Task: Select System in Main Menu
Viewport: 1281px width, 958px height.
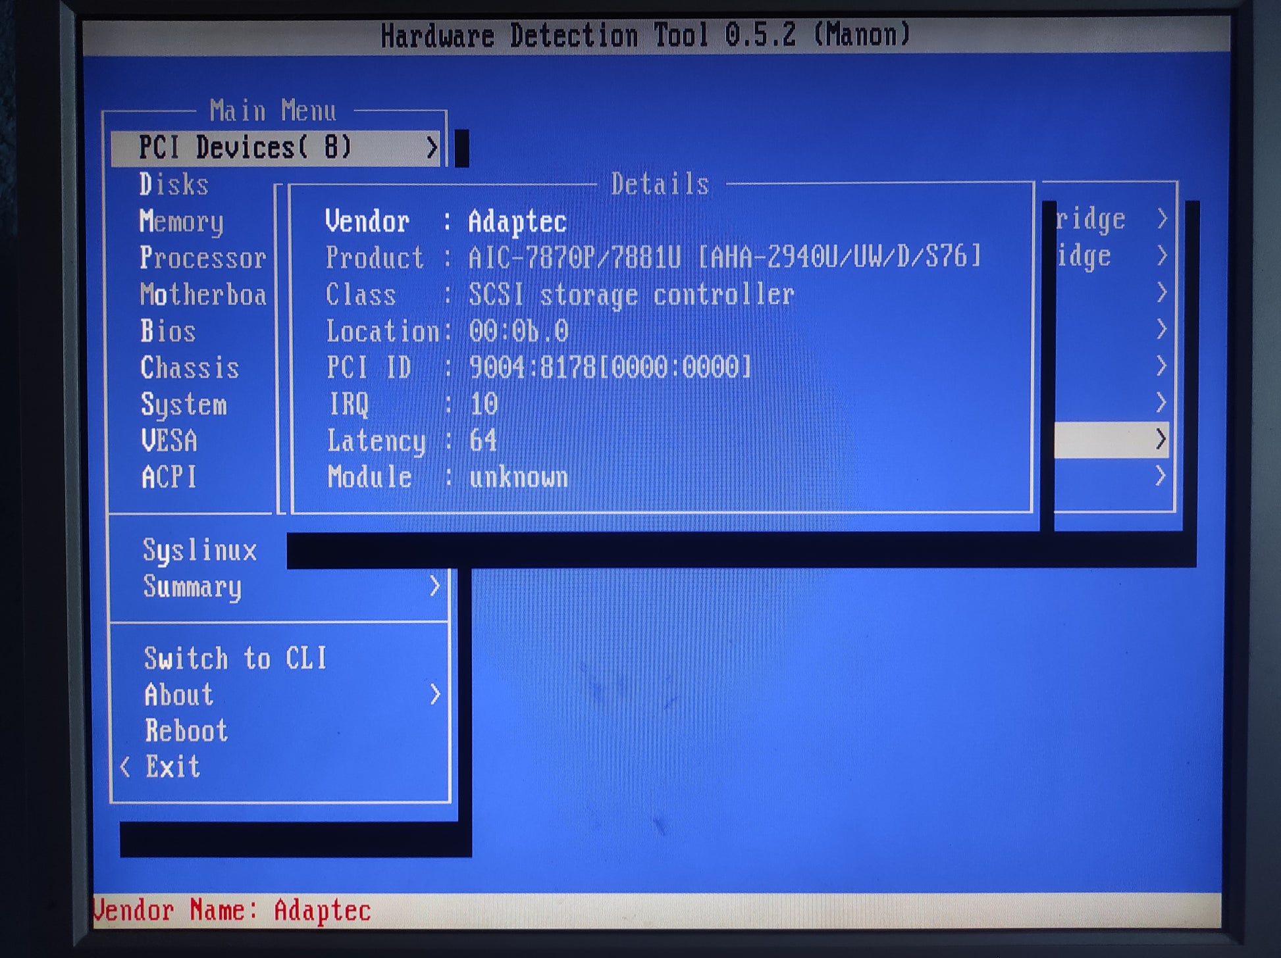Action: pos(184,405)
